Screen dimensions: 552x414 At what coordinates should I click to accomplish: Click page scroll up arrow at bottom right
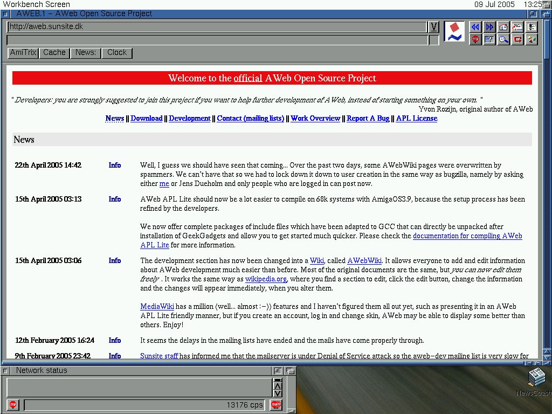(x=547, y=351)
